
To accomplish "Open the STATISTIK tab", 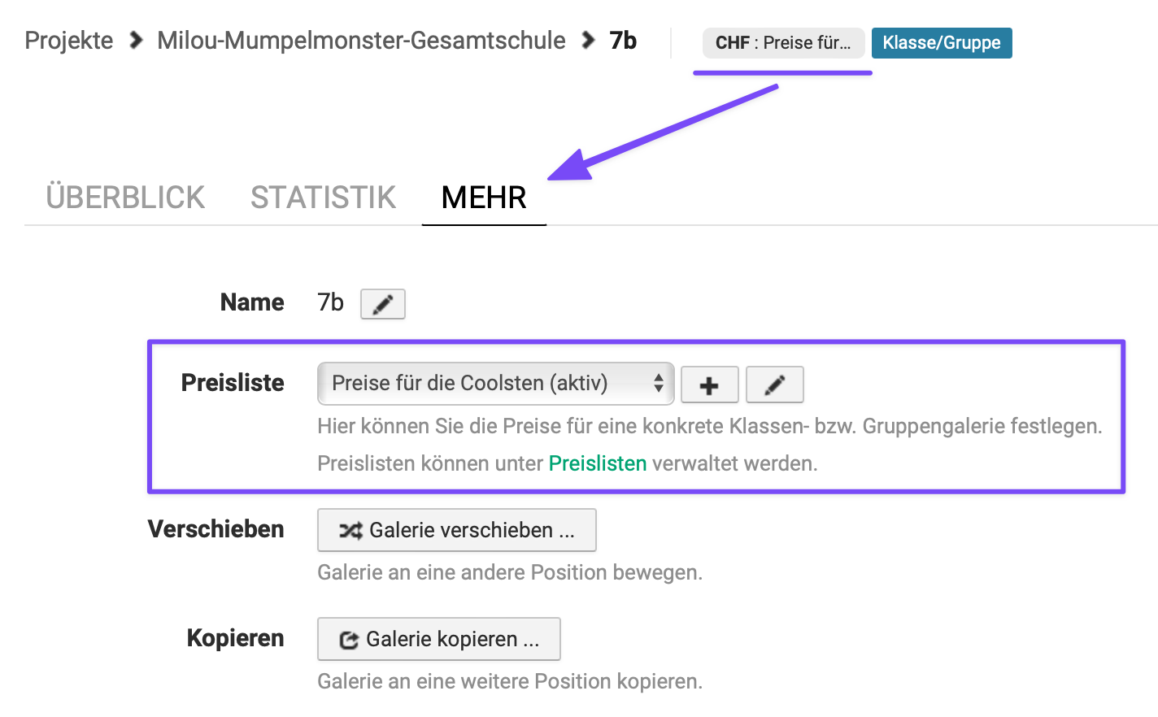I will pos(323,198).
